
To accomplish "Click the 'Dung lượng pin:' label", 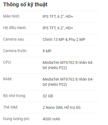I will tap(16, 119).
